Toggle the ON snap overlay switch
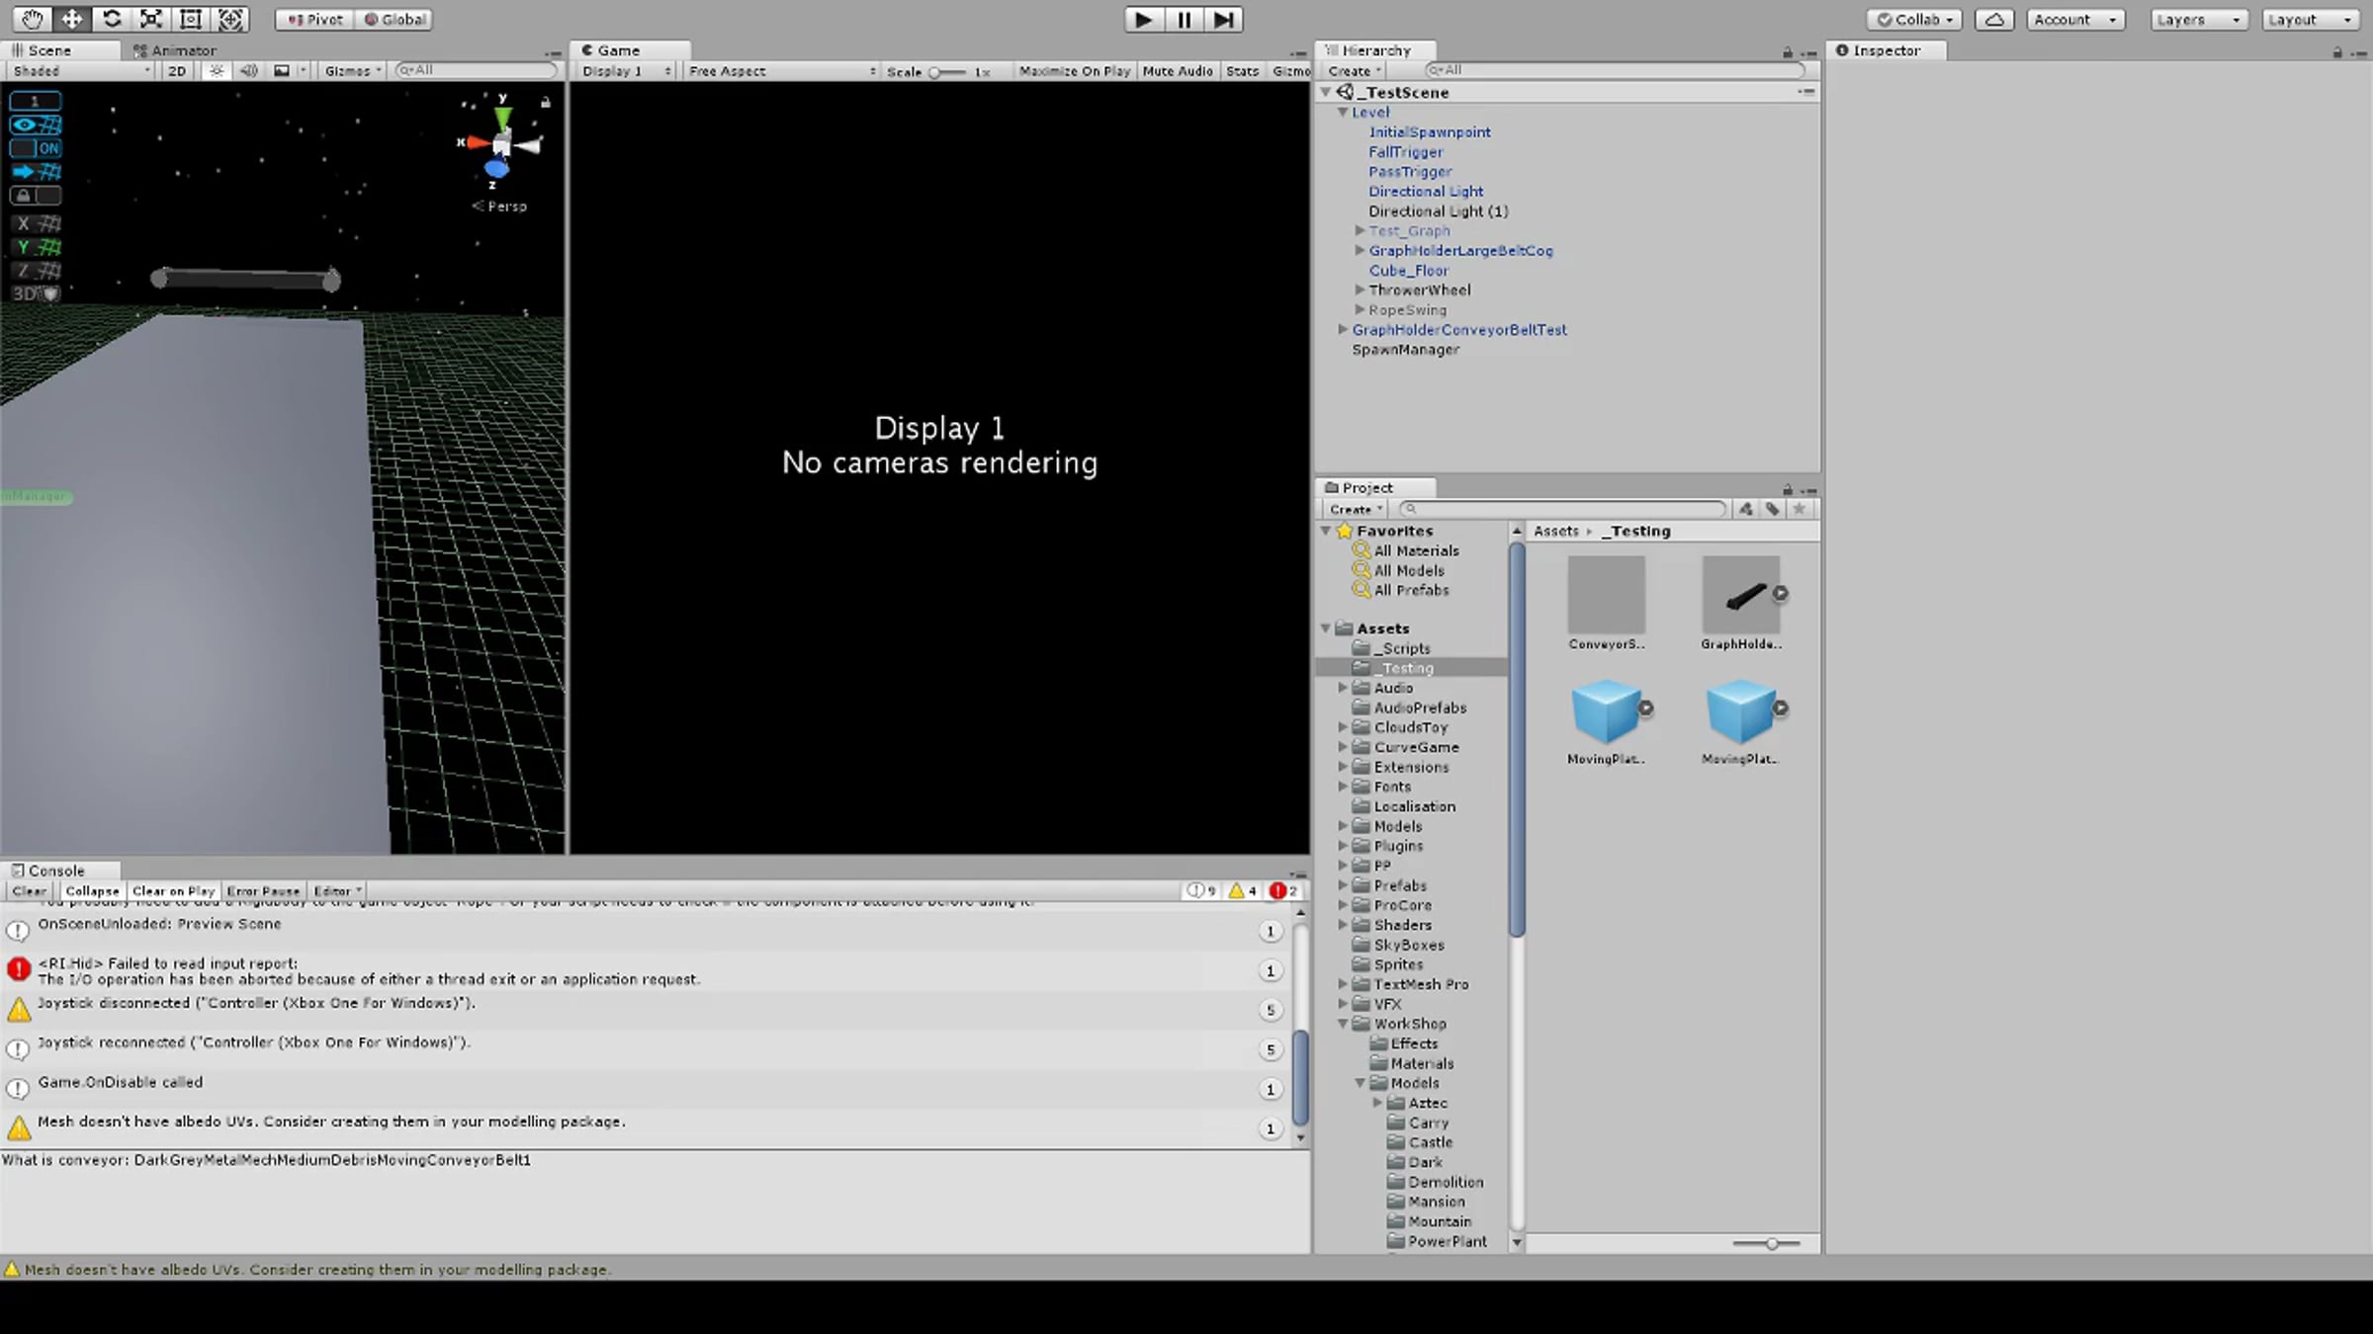 click(36, 148)
